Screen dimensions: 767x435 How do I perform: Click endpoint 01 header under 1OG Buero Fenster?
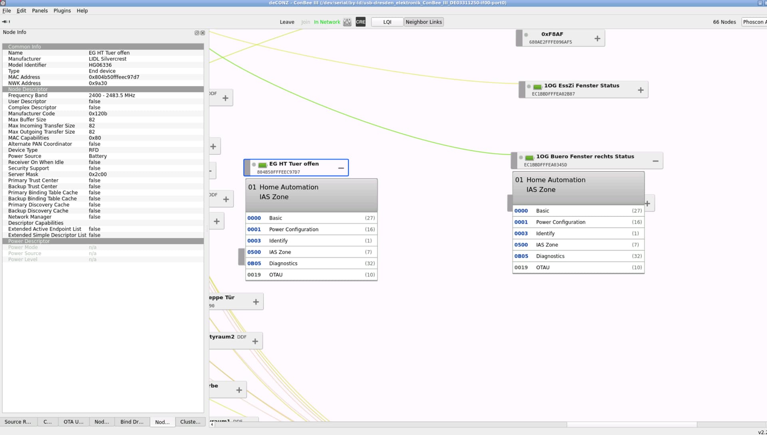click(578, 188)
